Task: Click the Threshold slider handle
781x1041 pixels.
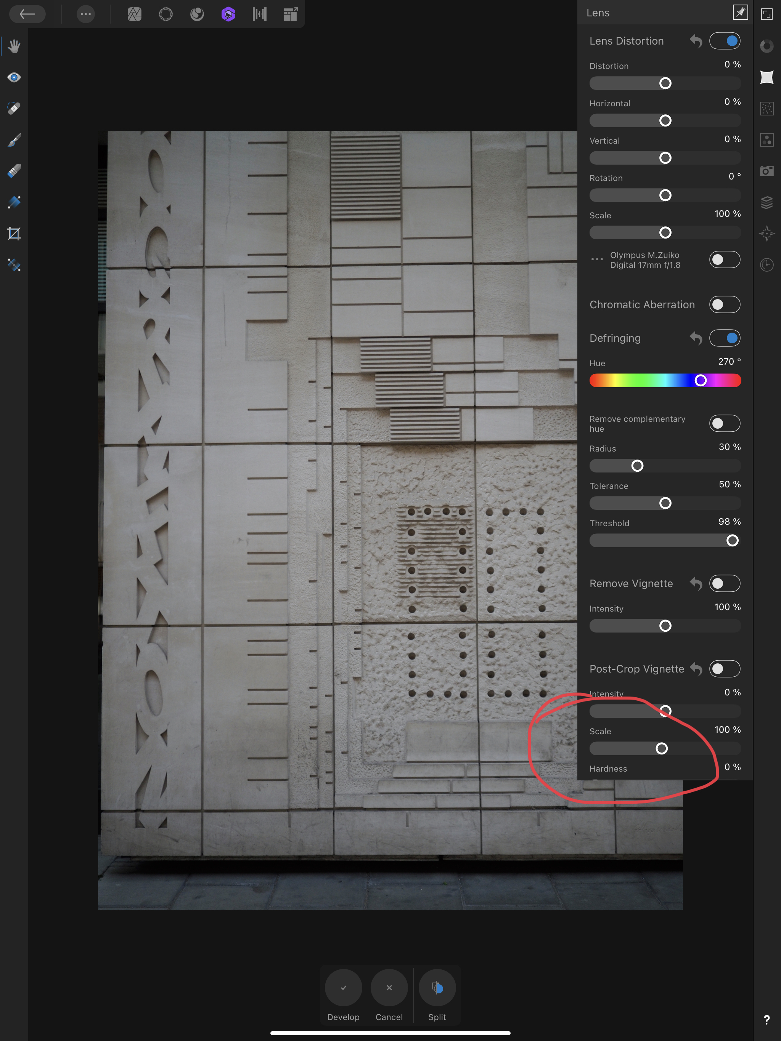Action: [x=732, y=541]
